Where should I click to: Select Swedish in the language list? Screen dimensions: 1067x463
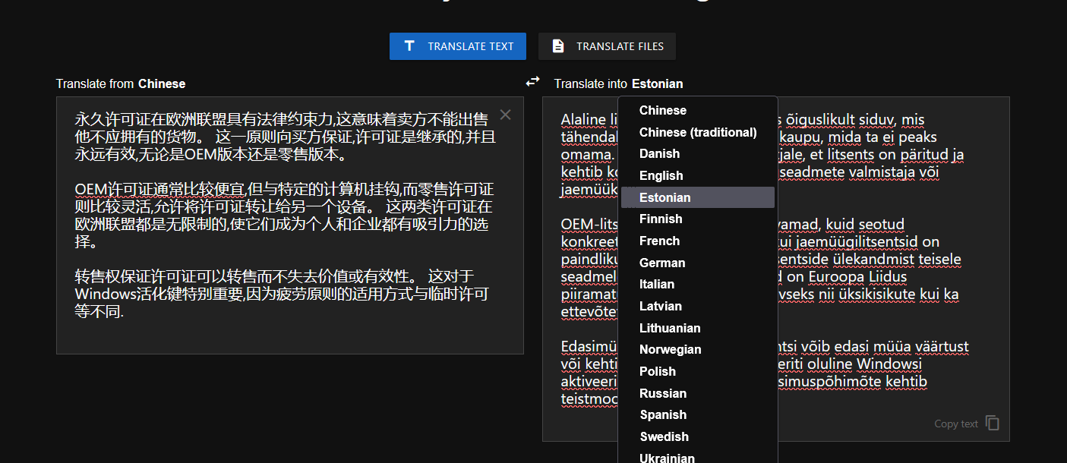(698, 436)
